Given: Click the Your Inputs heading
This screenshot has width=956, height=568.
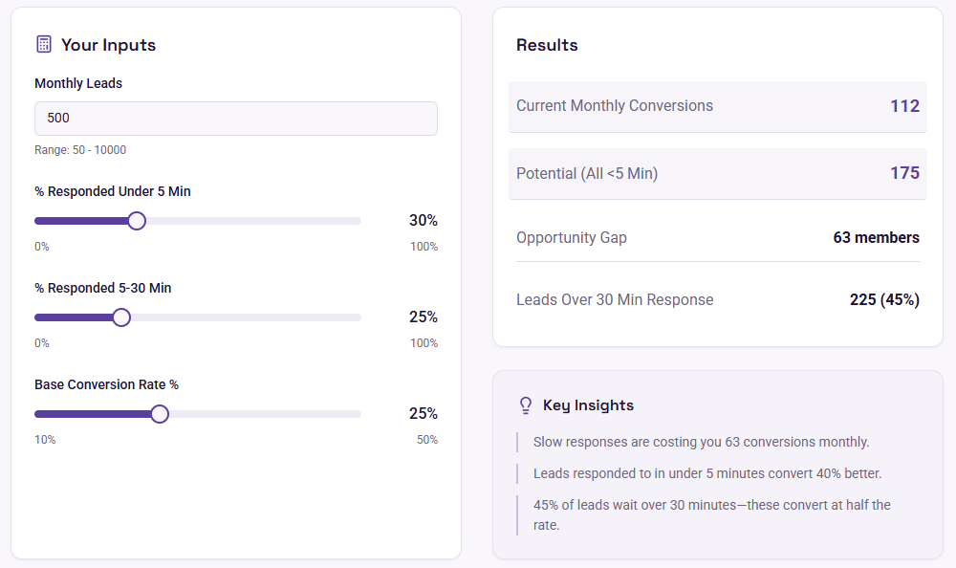Looking at the screenshot, I should (x=109, y=45).
